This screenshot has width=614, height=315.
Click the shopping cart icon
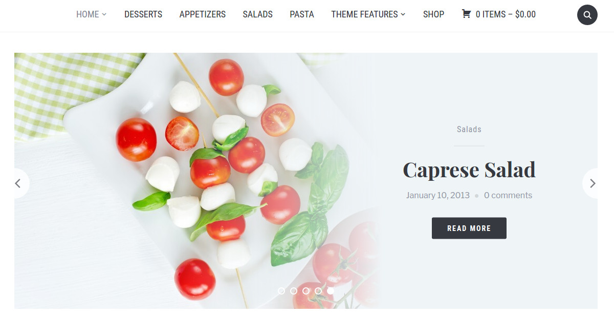pos(466,14)
